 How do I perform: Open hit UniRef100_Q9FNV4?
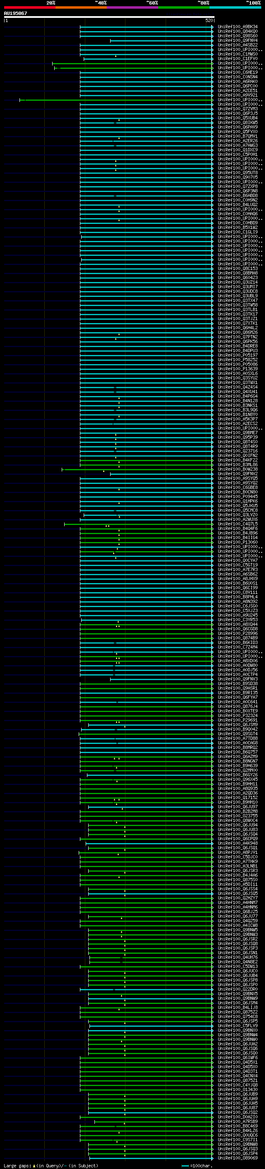tap(238, 40)
